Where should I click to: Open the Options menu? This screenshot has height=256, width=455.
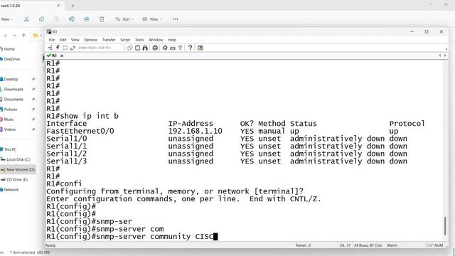(90, 40)
